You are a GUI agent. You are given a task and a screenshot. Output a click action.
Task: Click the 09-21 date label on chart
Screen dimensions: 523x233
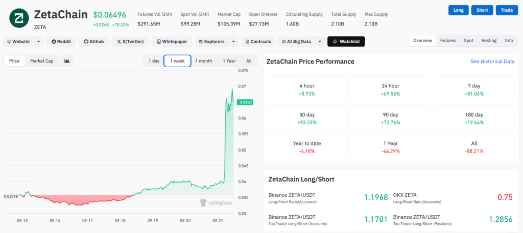[x=218, y=220]
